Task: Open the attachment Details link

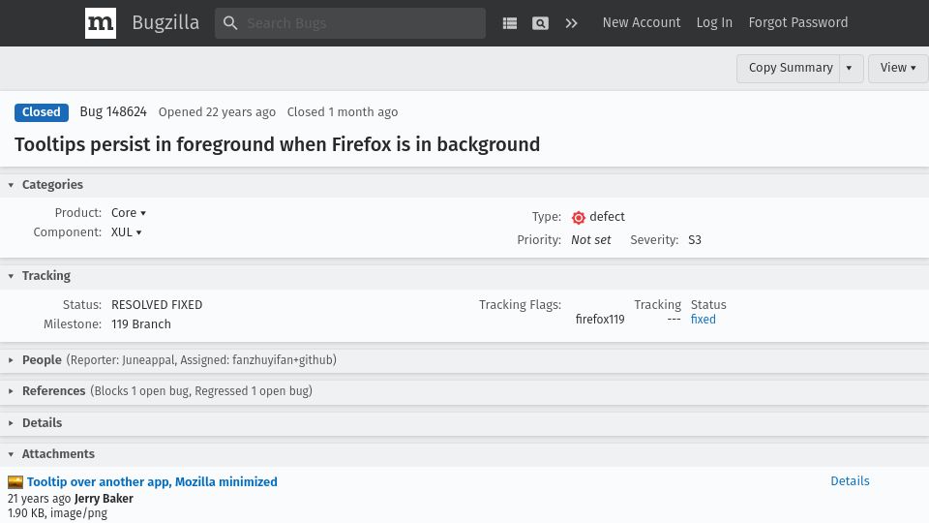Action: click(850, 481)
